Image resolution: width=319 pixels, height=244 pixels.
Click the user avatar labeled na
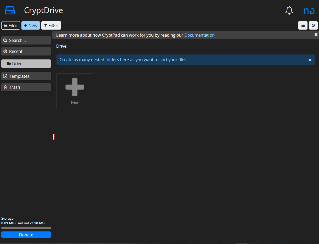coord(309,10)
